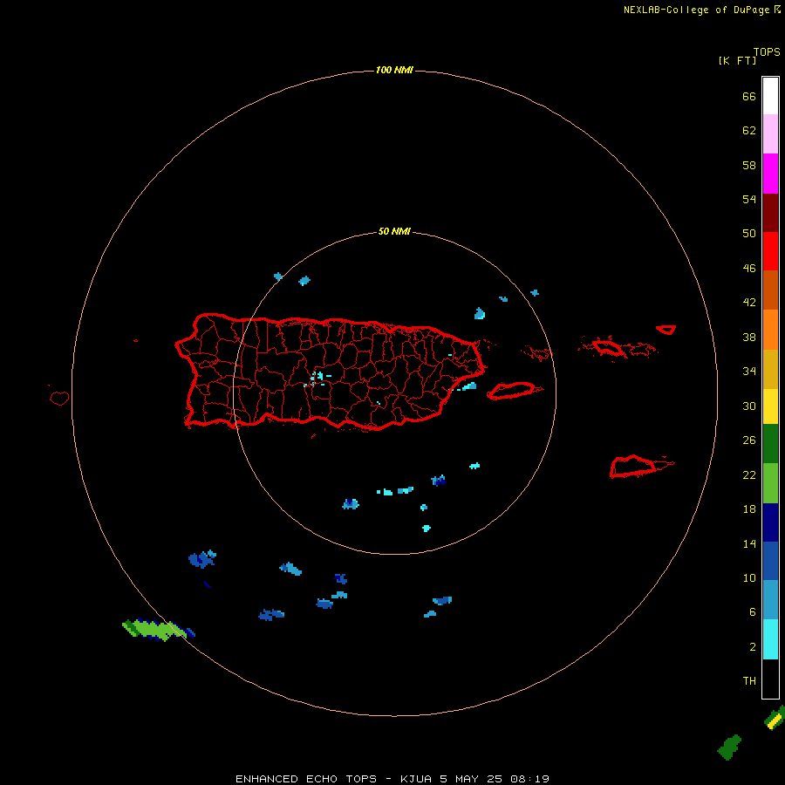
Task: Click the legend value "26"
Action: [x=749, y=440]
